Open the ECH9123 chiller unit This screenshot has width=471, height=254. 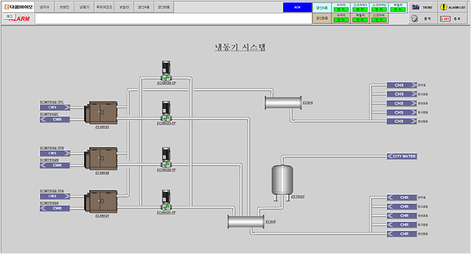coord(101,113)
